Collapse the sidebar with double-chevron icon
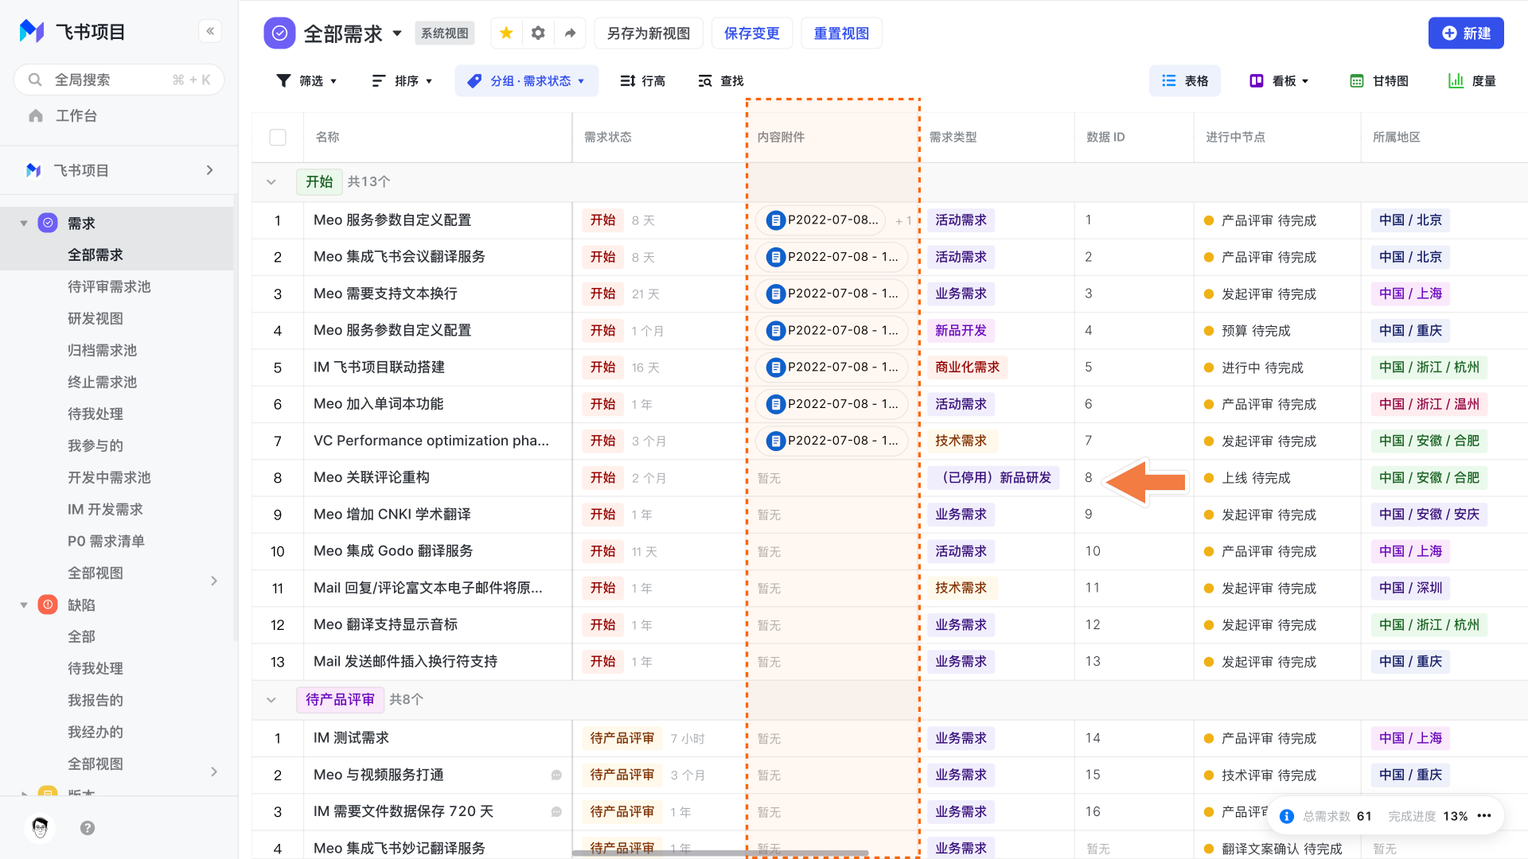Screen dimensions: 1528x859 210,31
